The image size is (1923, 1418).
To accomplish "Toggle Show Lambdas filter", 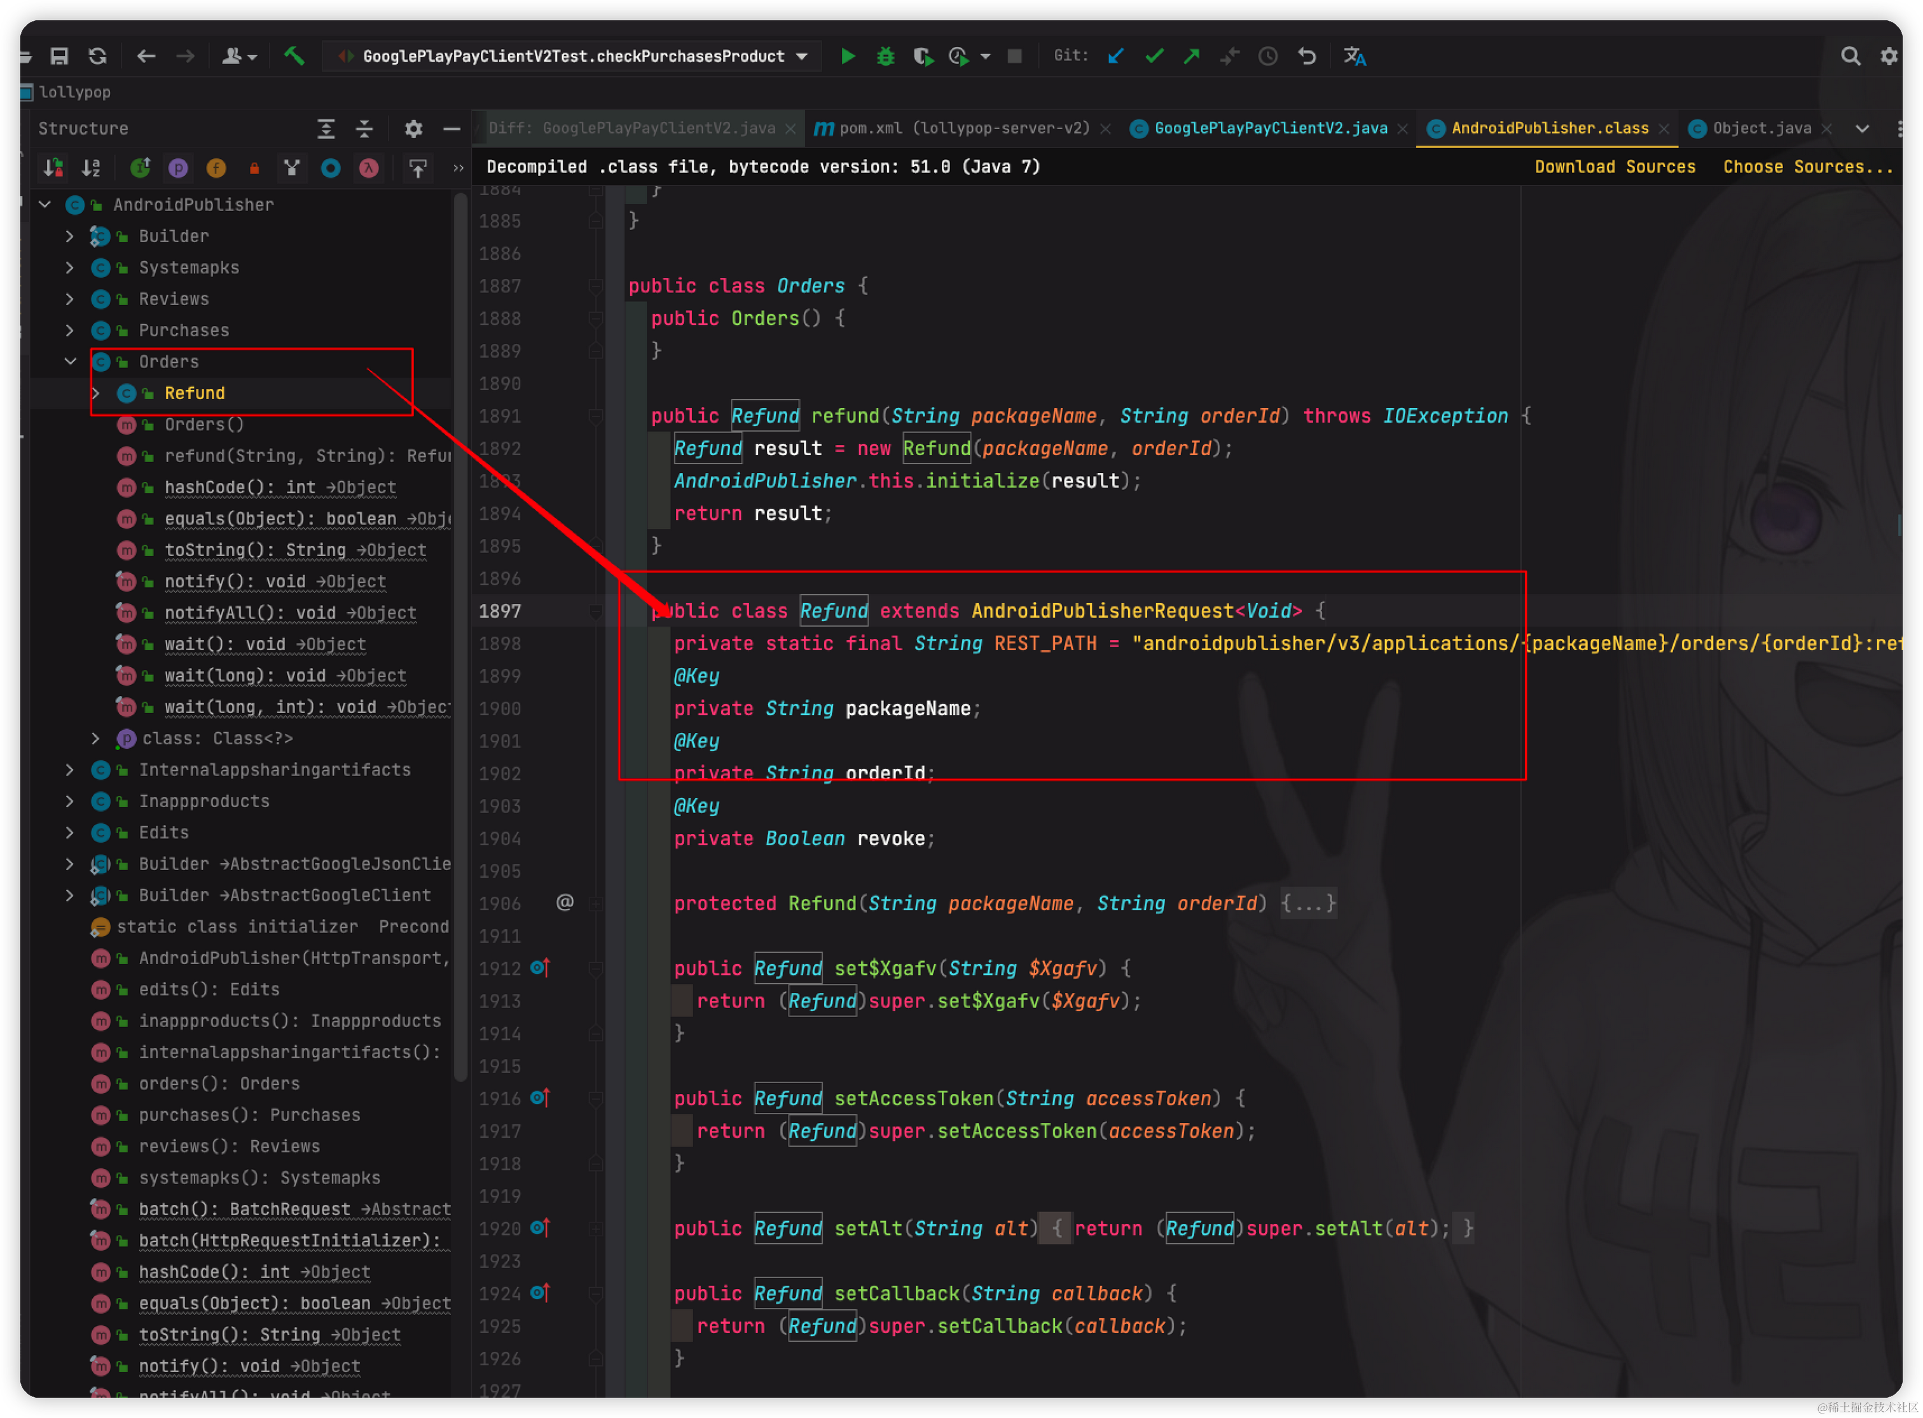I will click(x=368, y=168).
